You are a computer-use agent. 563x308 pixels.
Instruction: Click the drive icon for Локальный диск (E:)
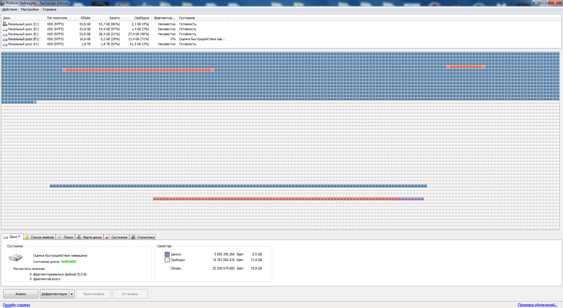pyautogui.click(x=5, y=34)
